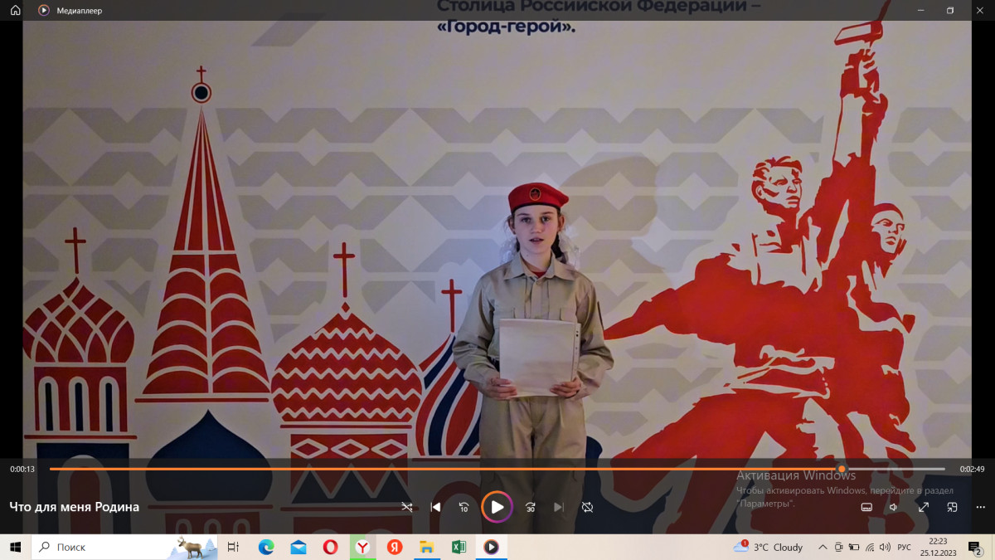
Task: Click the seek bar position handle
Action: pyautogui.click(x=842, y=469)
